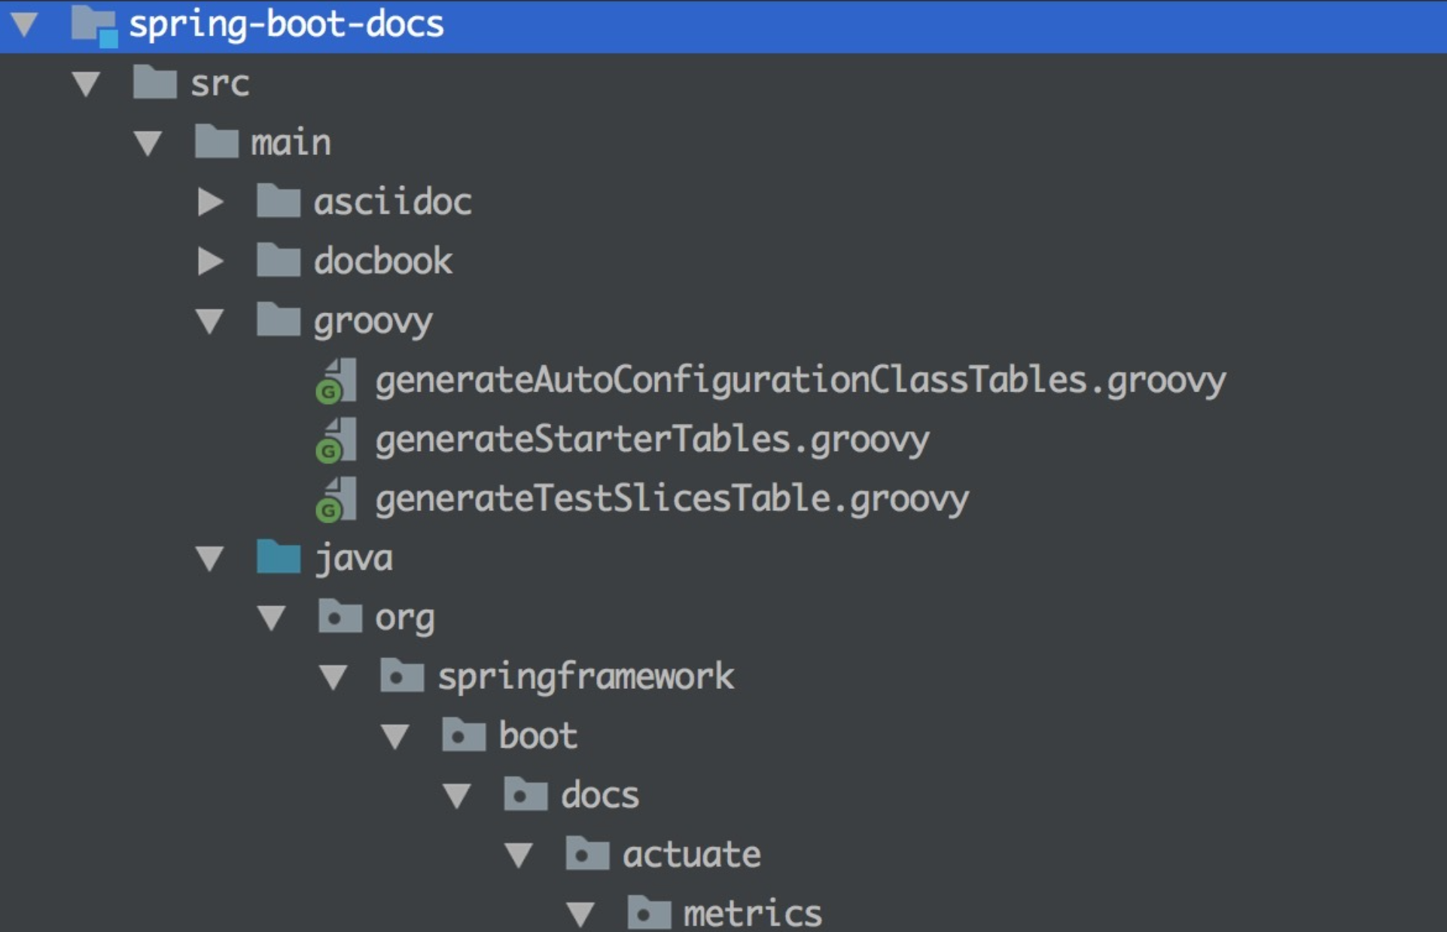
Task: Select the org package under java
Action: pos(401,617)
